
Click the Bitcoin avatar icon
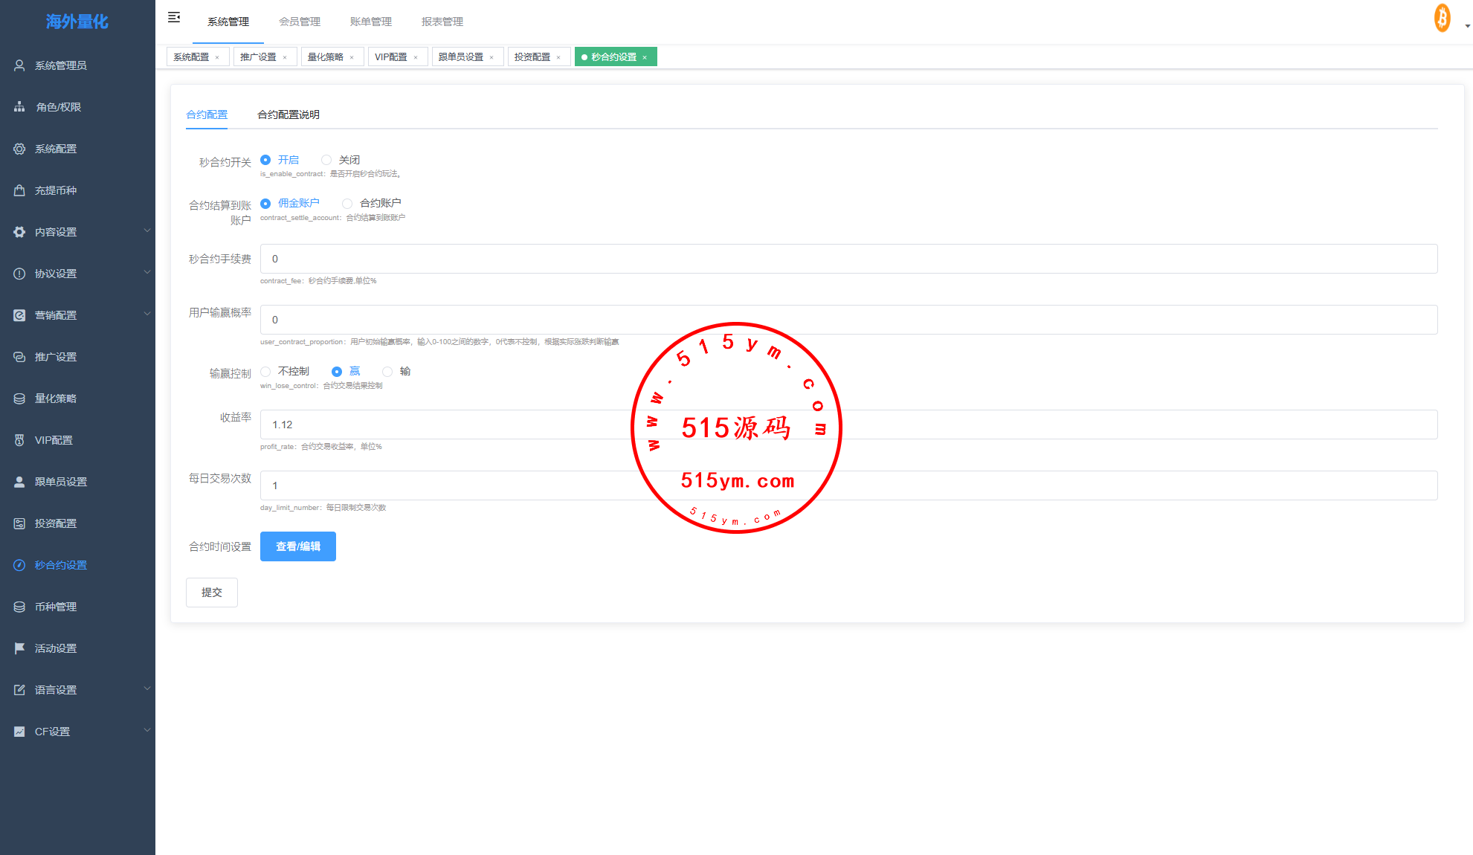coord(1442,18)
